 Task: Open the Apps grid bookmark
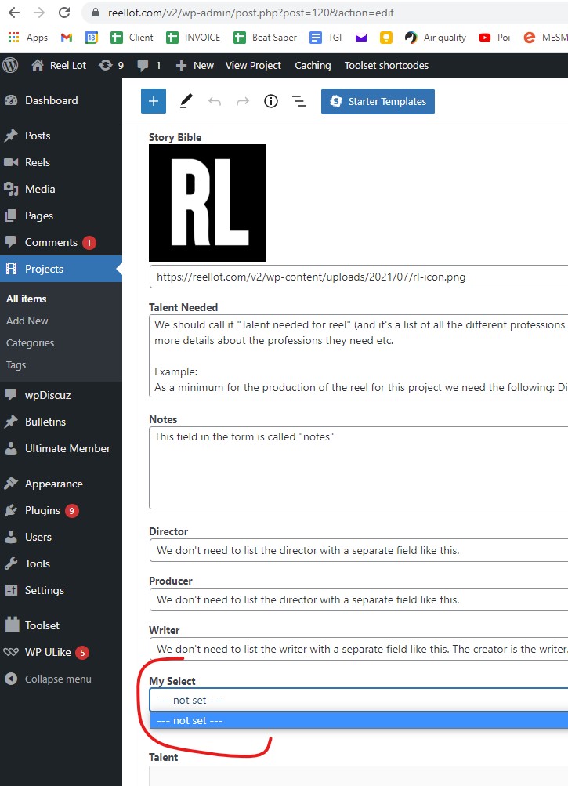coord(27,38)
